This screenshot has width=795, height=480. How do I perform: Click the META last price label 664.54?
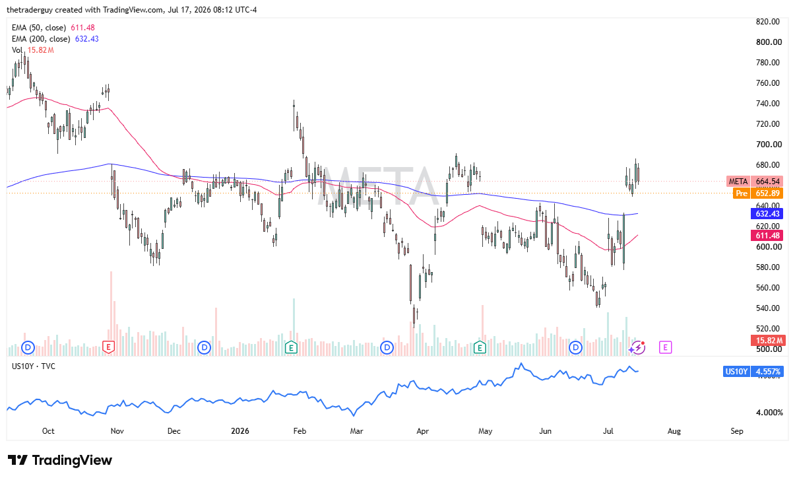click(x=755, y=182)
